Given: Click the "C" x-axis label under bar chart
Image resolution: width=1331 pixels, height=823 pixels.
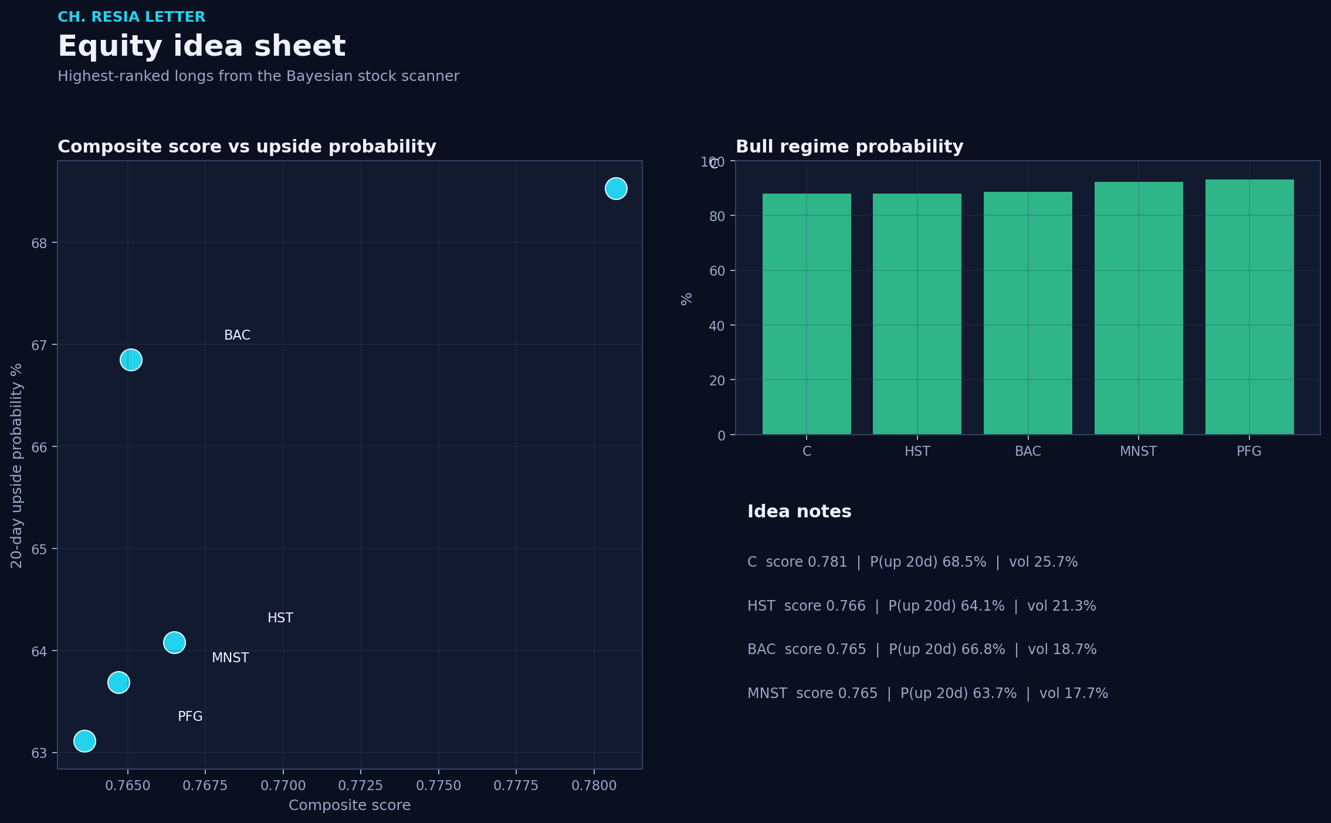Looking at the screenshot, I should [x=807, y=452].
